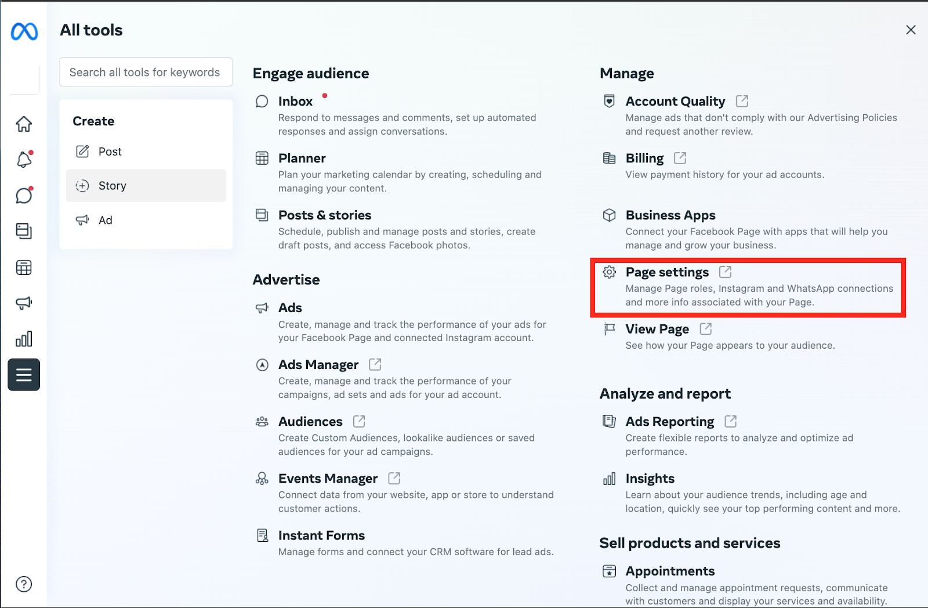
Task: Open Page settings link
Action: [667, 272]
